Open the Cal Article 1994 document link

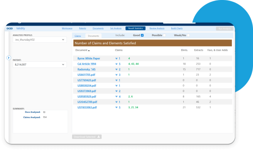click(x=86, y=64)
